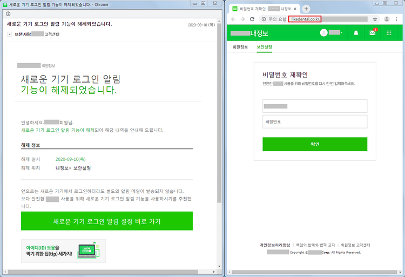
Task: Click the Chrome profile avatar icon
Action: click(386, 19)
